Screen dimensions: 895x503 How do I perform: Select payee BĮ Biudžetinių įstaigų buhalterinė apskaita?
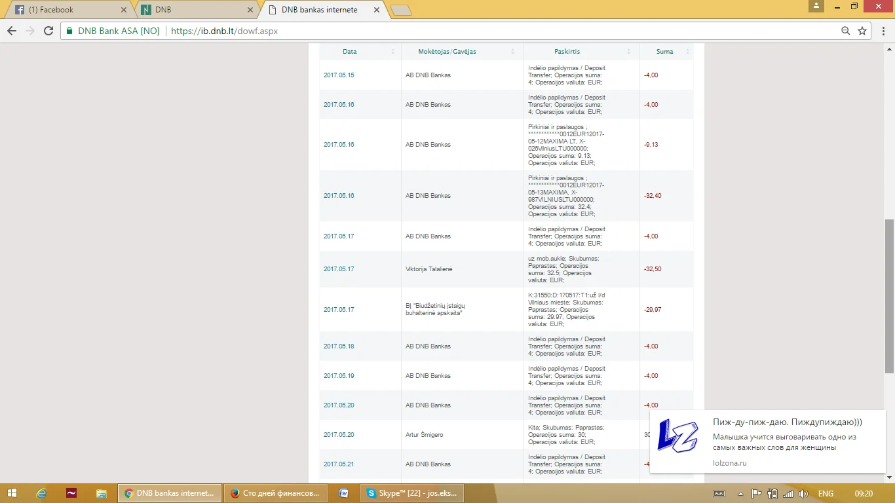[435, 310]
